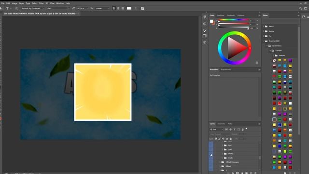Switch to the Gradients tab
This screenshot has width=309, height=174.
coord(231,15)
